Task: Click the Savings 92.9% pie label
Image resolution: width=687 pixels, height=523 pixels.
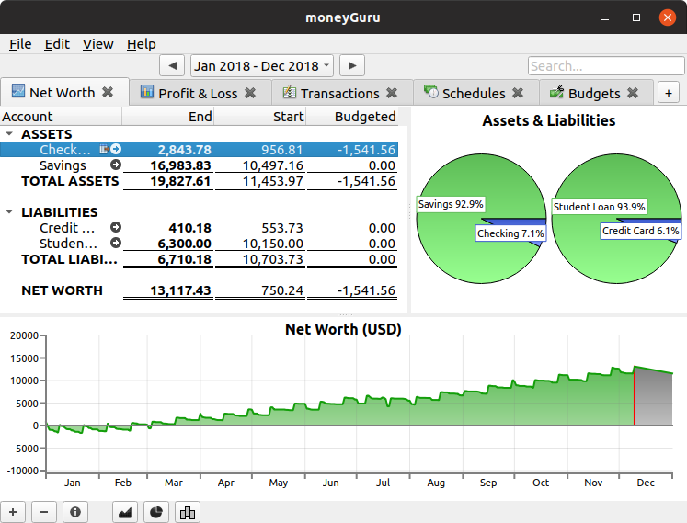Action: pos(451,204)
